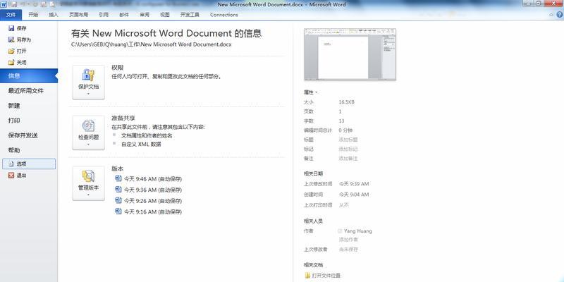This screenshot has height=282, width=564.
Task: Click the 上次修改者 value 尚未保存
Action: pos(348,250)
